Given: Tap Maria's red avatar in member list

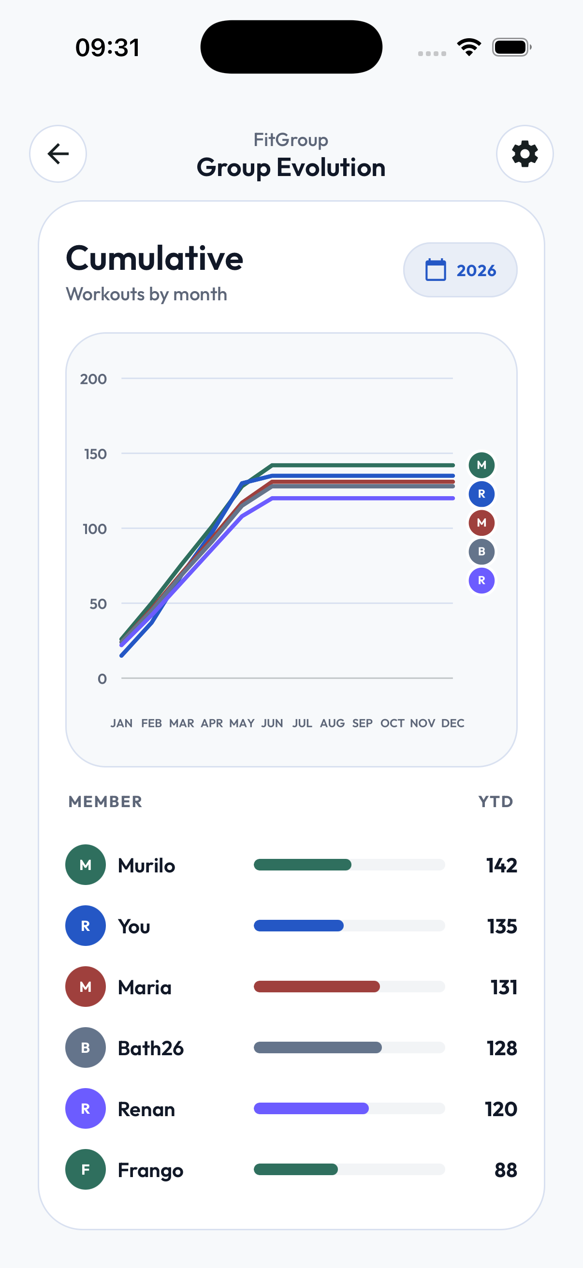Looking at the screenshot, I should click(x=86, y=987).
